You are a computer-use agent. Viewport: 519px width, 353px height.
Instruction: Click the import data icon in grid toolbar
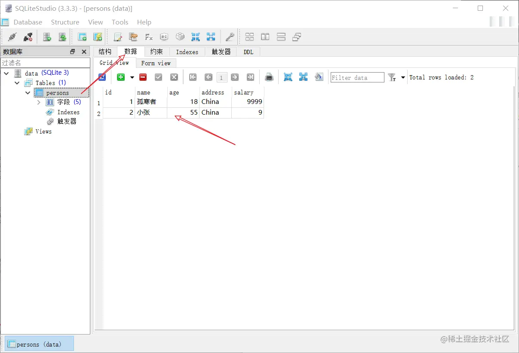[x=288, y=77]
